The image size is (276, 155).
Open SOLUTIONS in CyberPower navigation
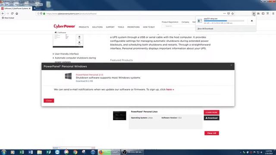point(97,27)
